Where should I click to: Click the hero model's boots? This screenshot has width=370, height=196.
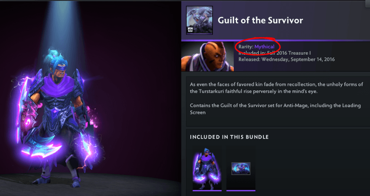click(x=60, y=178)
